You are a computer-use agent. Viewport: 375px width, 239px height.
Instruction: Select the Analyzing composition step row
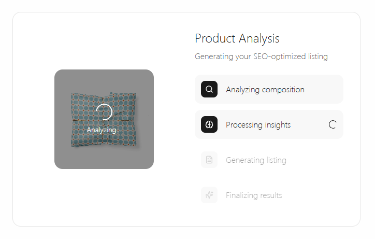(x=269, y=89)
